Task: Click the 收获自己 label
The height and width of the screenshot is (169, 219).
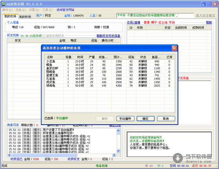Action: click(x=16, y=159)
